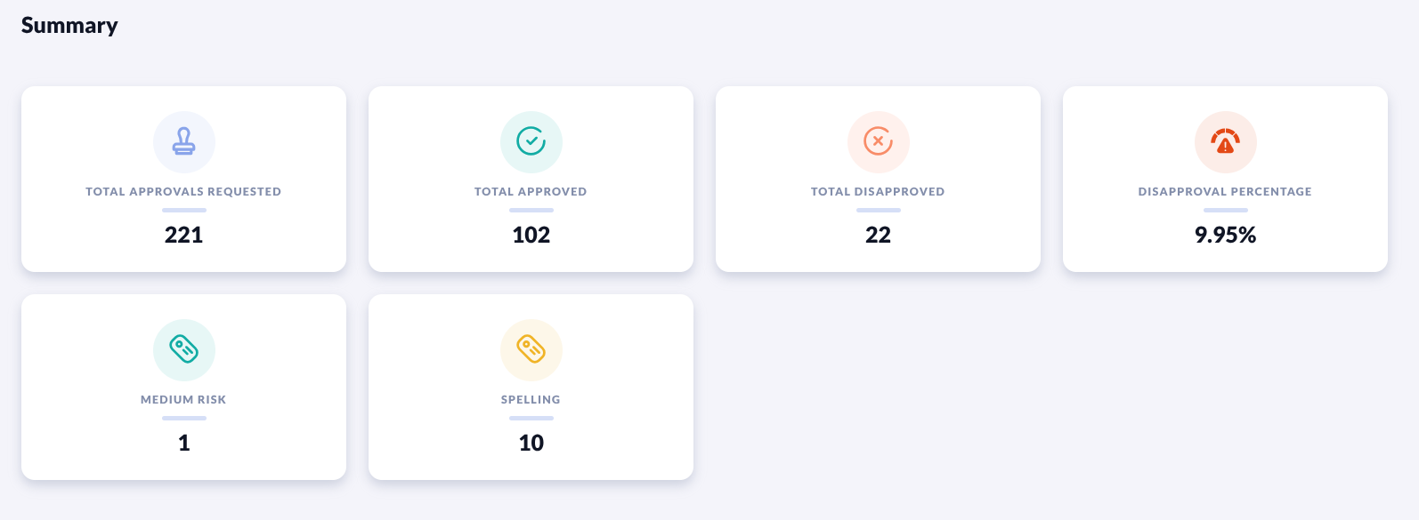Click the 9.95% disapproval value
The image size is (1419, 520).
[1226, 236]
